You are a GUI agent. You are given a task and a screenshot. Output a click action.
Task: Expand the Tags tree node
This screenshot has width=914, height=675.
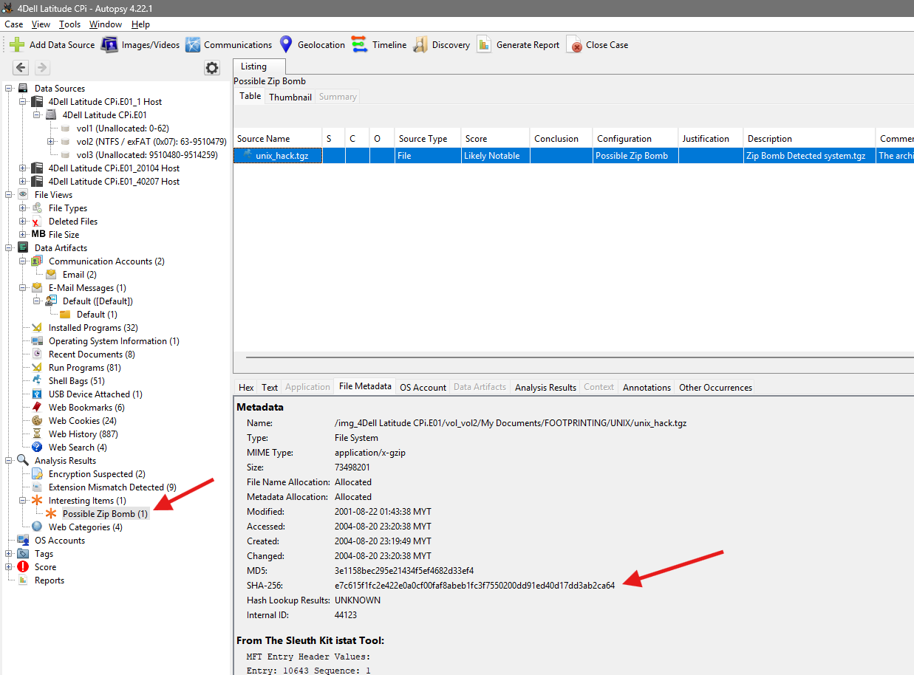click(9, 554)
